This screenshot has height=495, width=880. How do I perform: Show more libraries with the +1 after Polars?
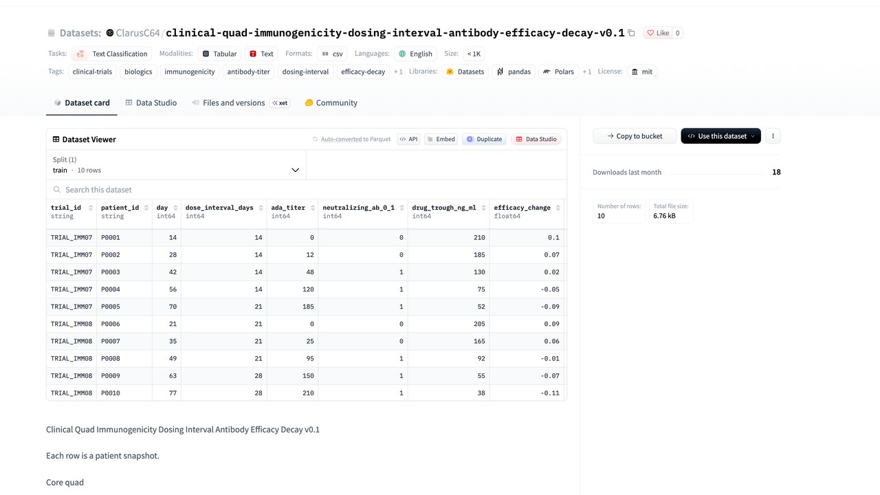(586, 71)
